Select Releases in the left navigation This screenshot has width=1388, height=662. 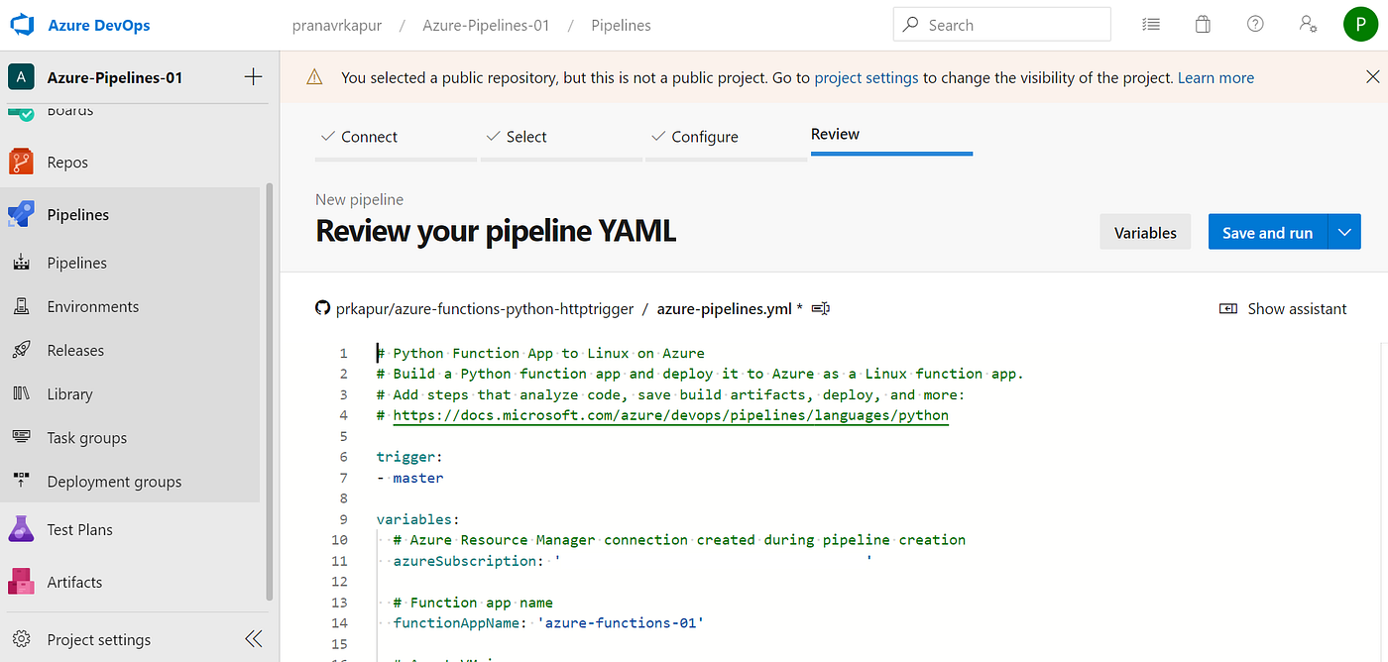pyautogui.click(x=76, y=350)
